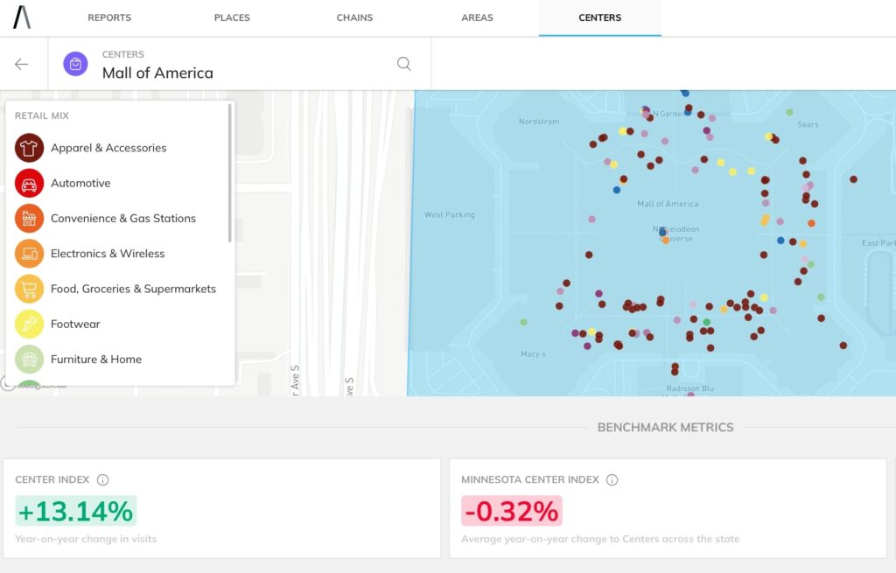Toggle the Furniture & Home category filter
This screenshot has height=573, width=896.
tap(29, 359)
